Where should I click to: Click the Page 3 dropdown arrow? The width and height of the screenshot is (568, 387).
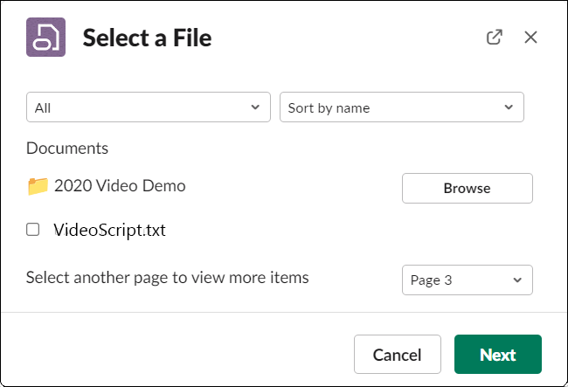tap(517, 280)
